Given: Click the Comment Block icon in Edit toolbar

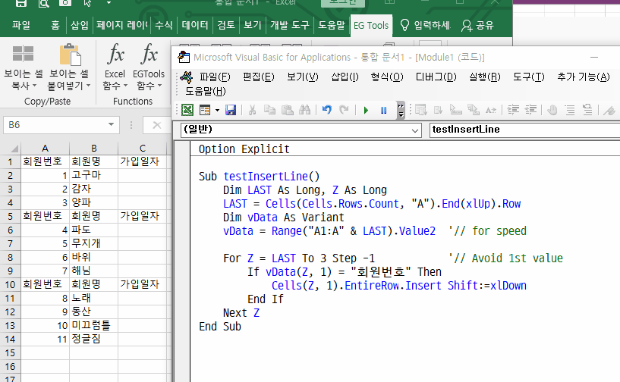Looking at the screenshot, I should coord(570,110).
